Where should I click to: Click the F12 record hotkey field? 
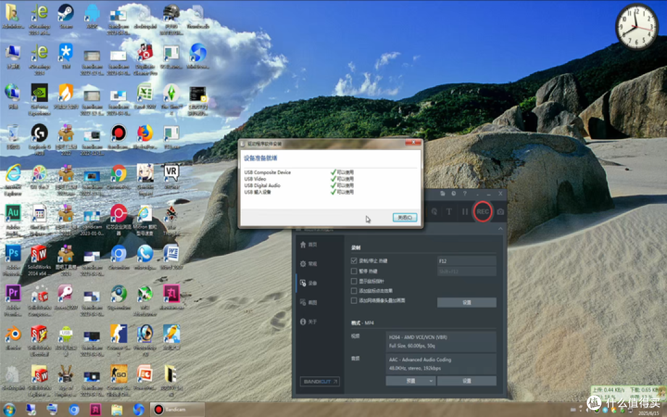[x=467, y=261]
